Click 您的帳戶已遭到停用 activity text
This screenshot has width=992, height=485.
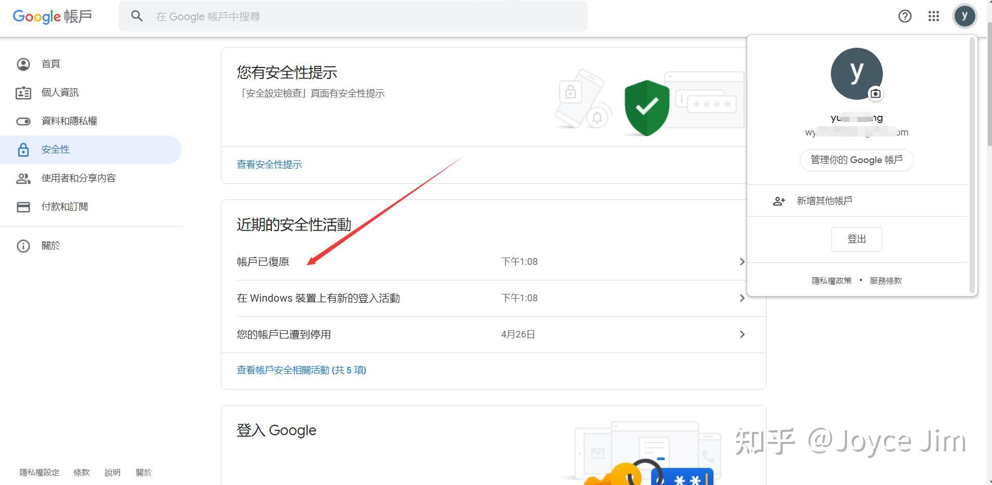pos(284,334)
